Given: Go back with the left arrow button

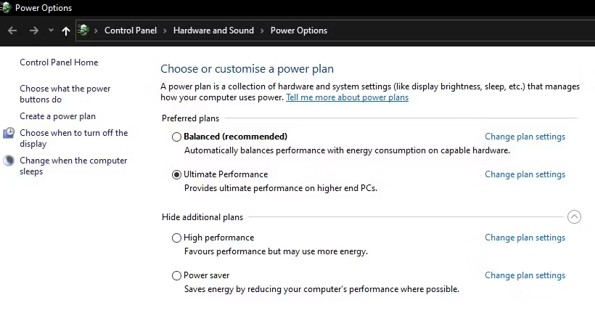Looking at the screenshot, I should pyautogui.click(x=12, y=31).
